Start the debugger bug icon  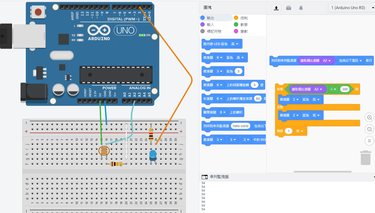(x=301, y=8)
